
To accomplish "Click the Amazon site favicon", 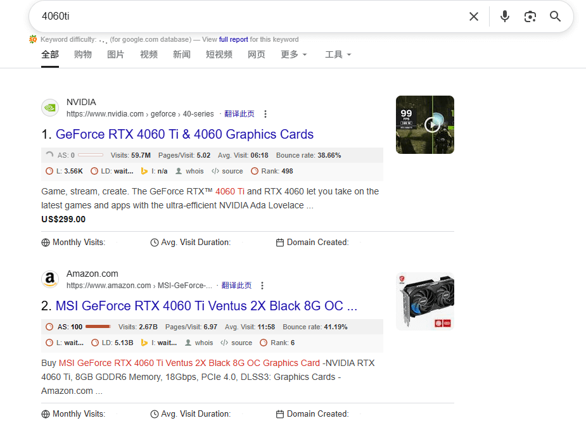I will click(50, 279).
